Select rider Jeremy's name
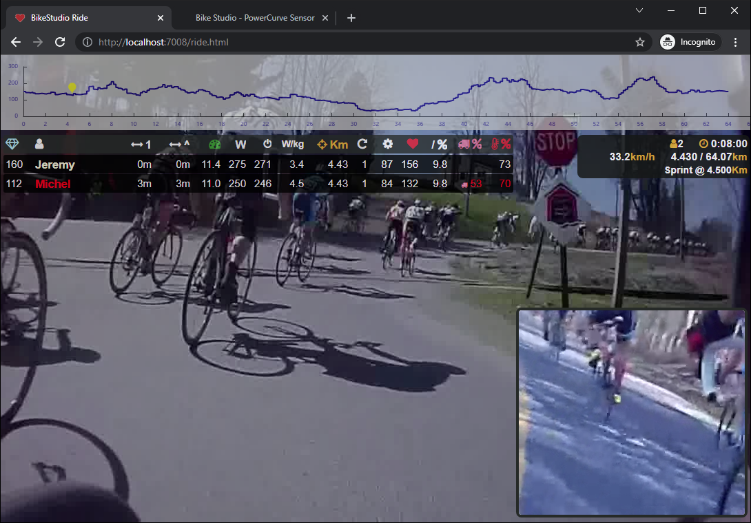The height and width of the screenshot is (523, 751). (55, 164)
